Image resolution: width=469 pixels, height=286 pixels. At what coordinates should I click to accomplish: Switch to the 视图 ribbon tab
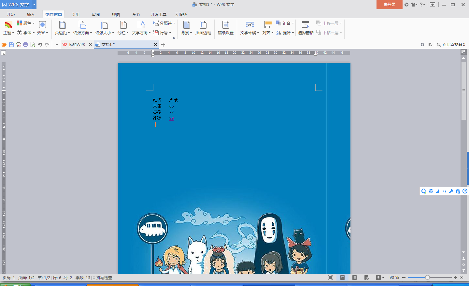pyautogui.click(x=116, y=14)
